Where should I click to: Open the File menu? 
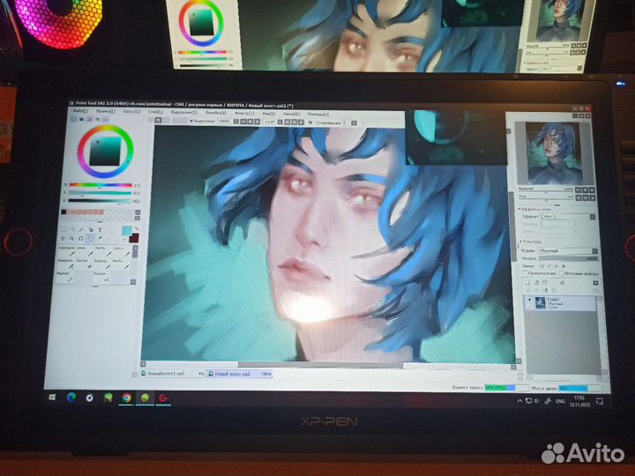coord(79,110)
